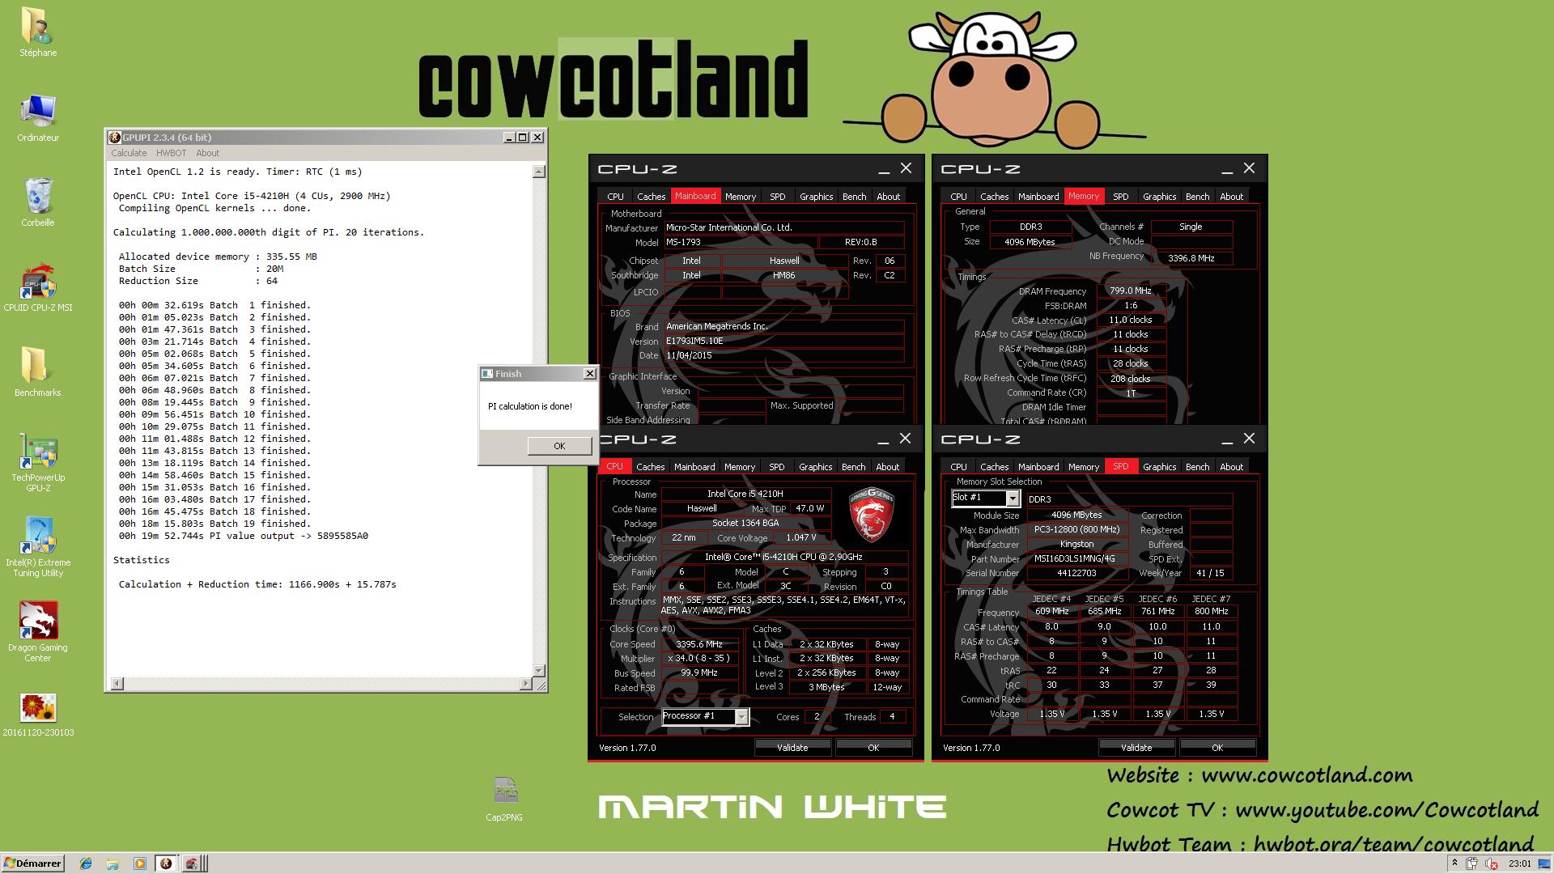Expand the Processor #1 selection dropdown
The image size is (1554, 874).
point(741,717)
